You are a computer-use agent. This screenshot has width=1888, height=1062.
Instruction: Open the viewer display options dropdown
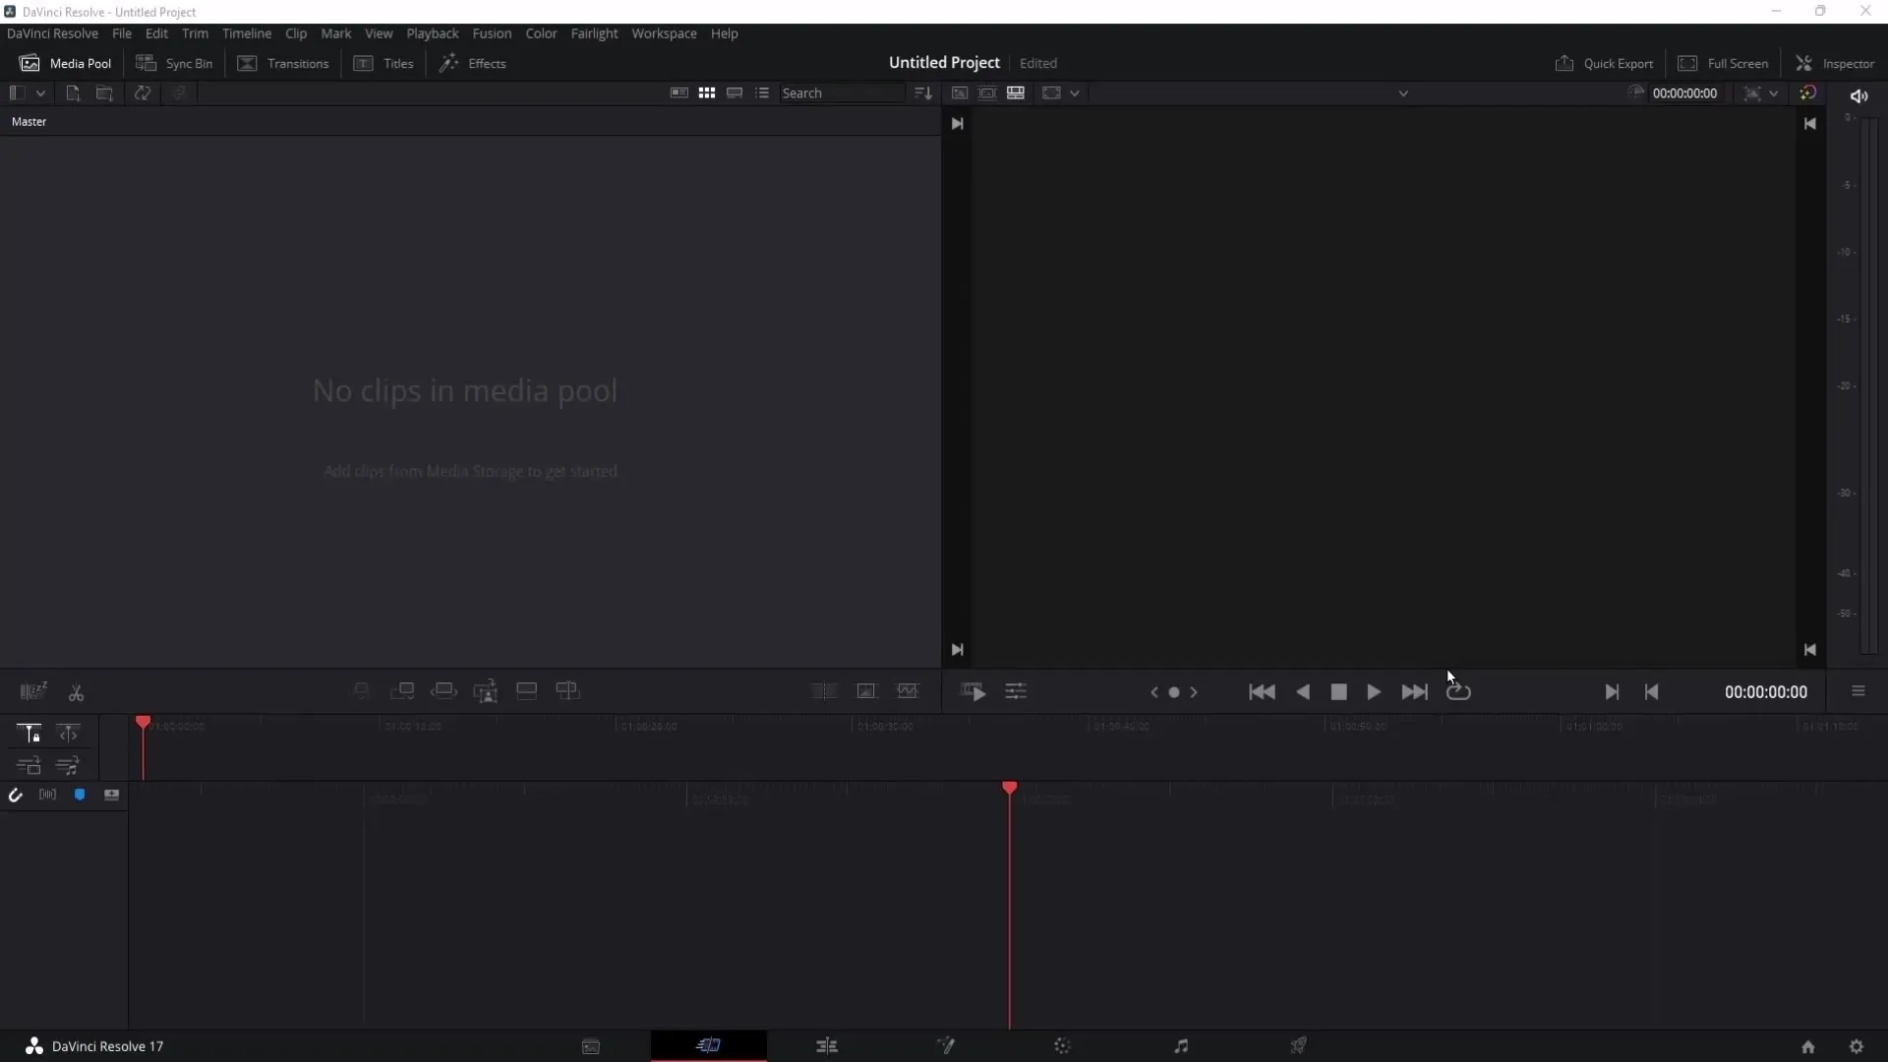(x=1073, y=92)
